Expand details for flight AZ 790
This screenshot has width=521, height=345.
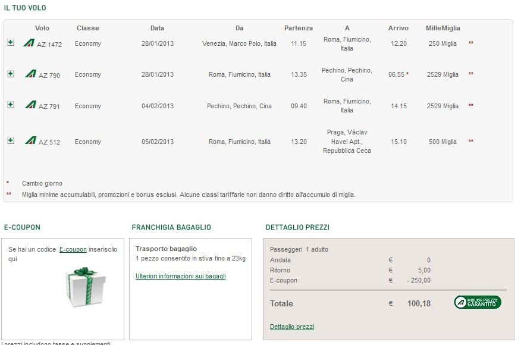click(x=11, y=73)
